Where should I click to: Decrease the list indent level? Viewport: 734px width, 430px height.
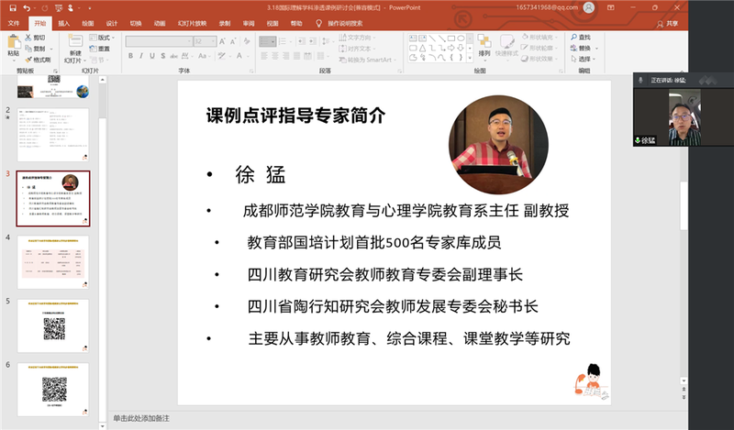(x=301, y=41)
